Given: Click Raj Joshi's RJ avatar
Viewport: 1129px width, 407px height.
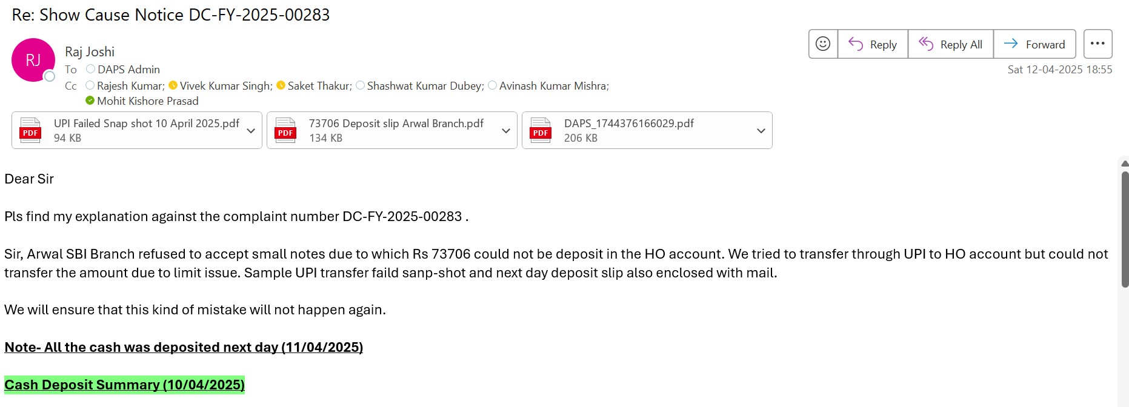Looking at the screenshot, I should click(x=33, y=60).
